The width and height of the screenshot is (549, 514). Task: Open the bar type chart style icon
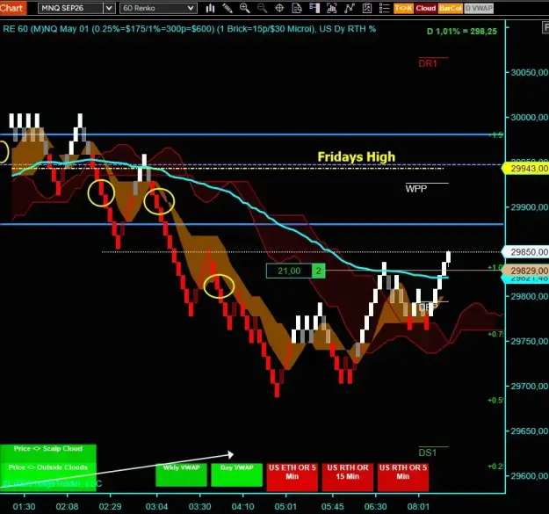coord(210,8)
